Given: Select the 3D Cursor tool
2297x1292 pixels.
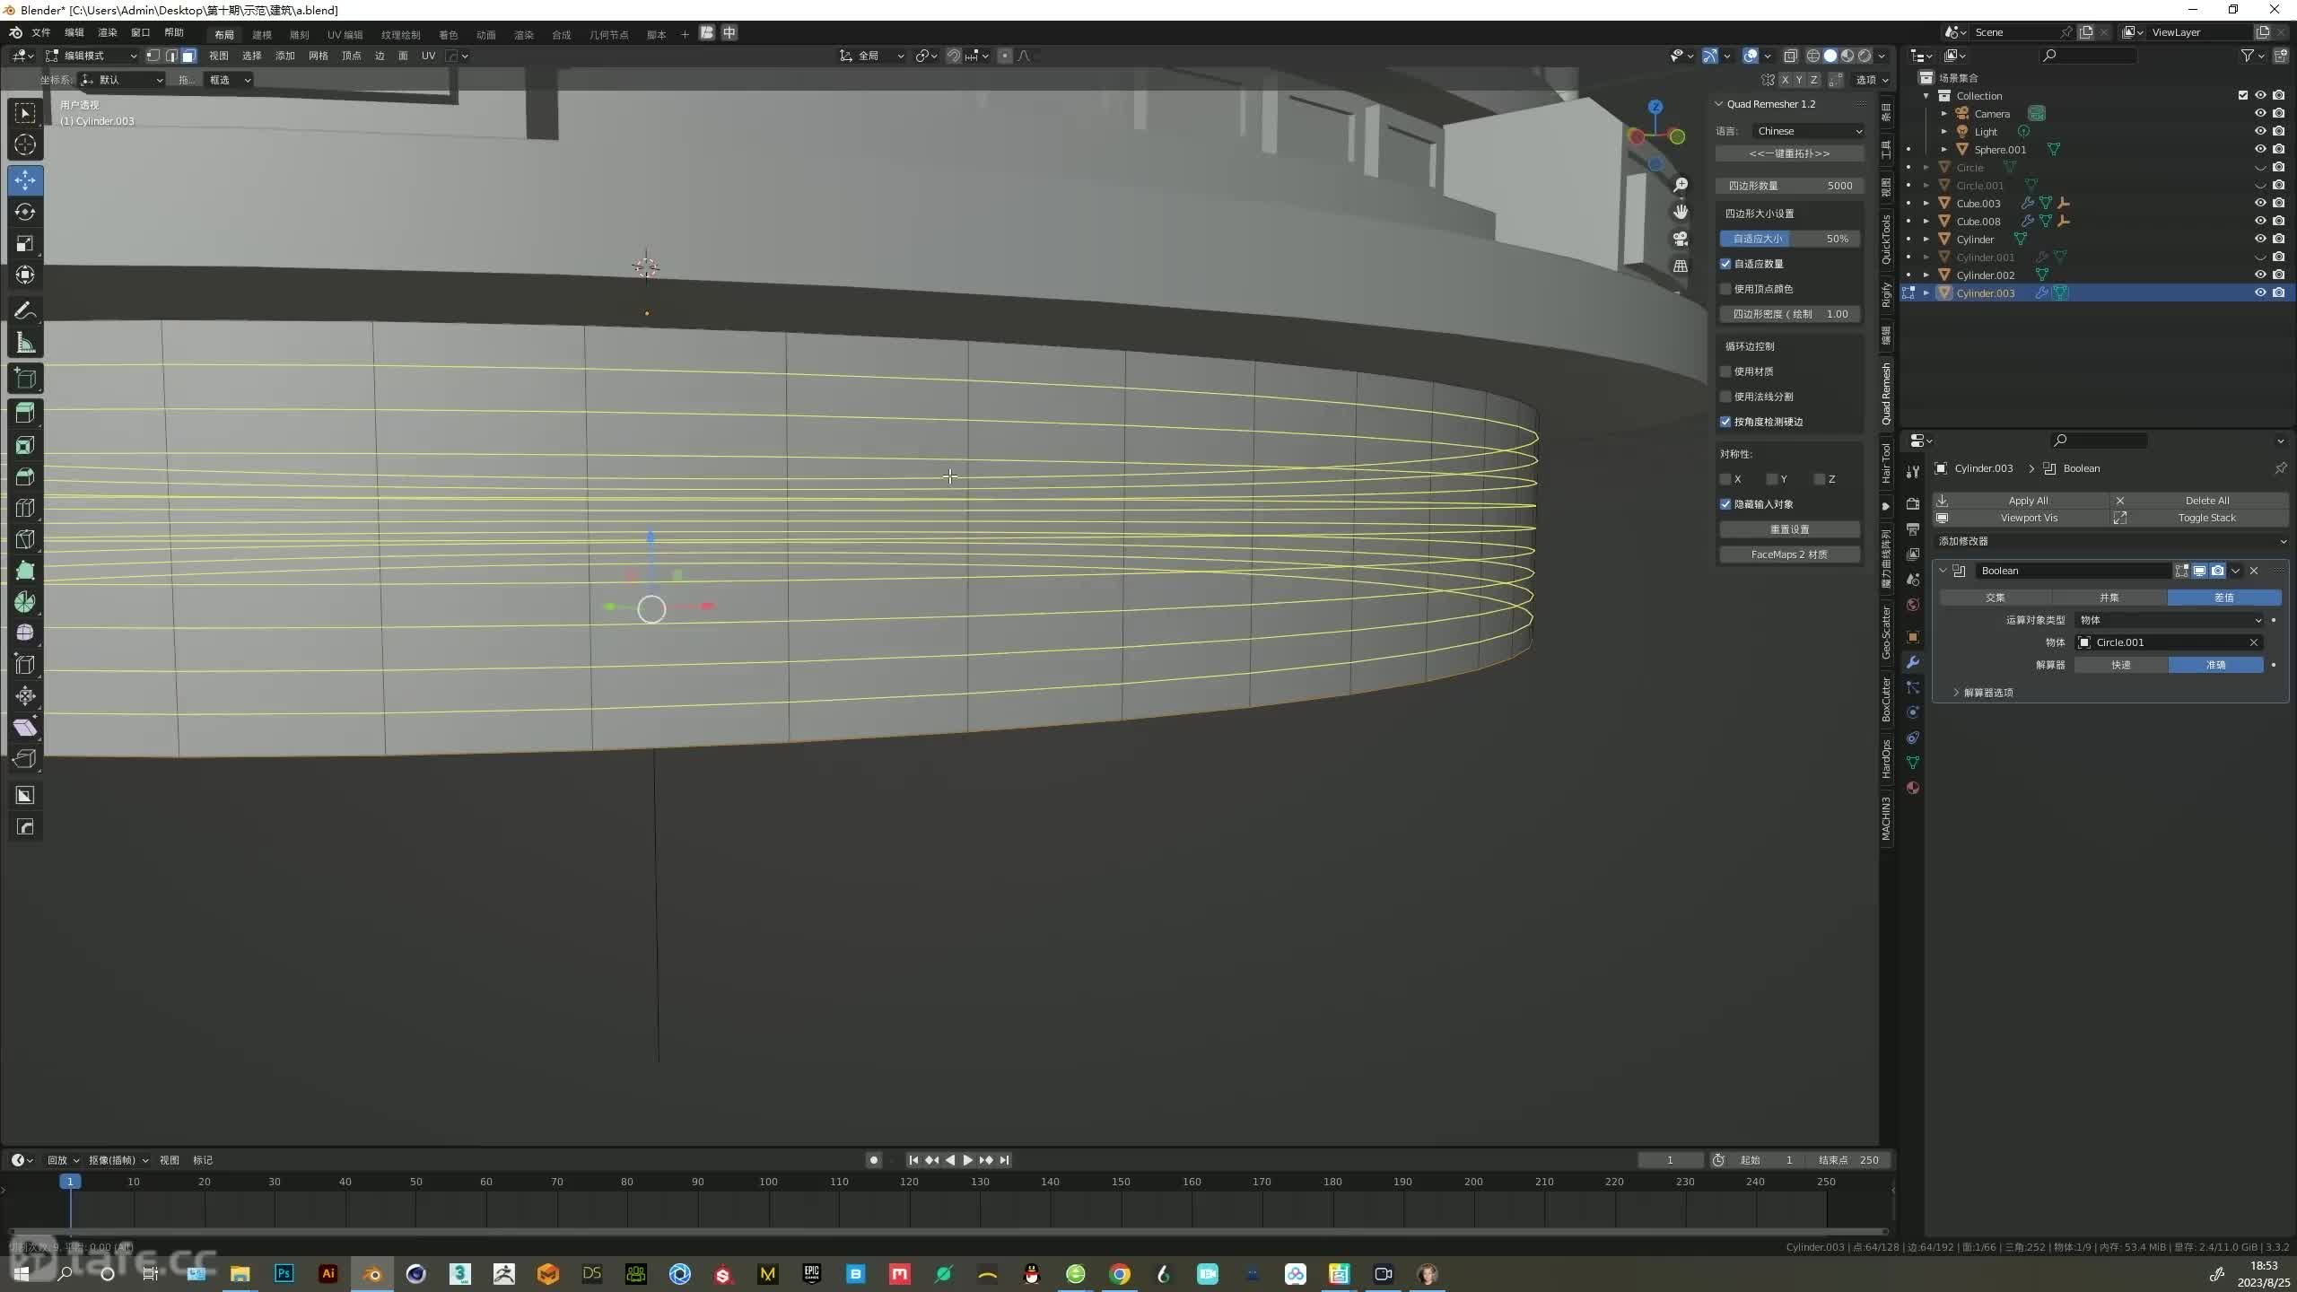Looking at the screenshot, I should click(x=25, y=144).
